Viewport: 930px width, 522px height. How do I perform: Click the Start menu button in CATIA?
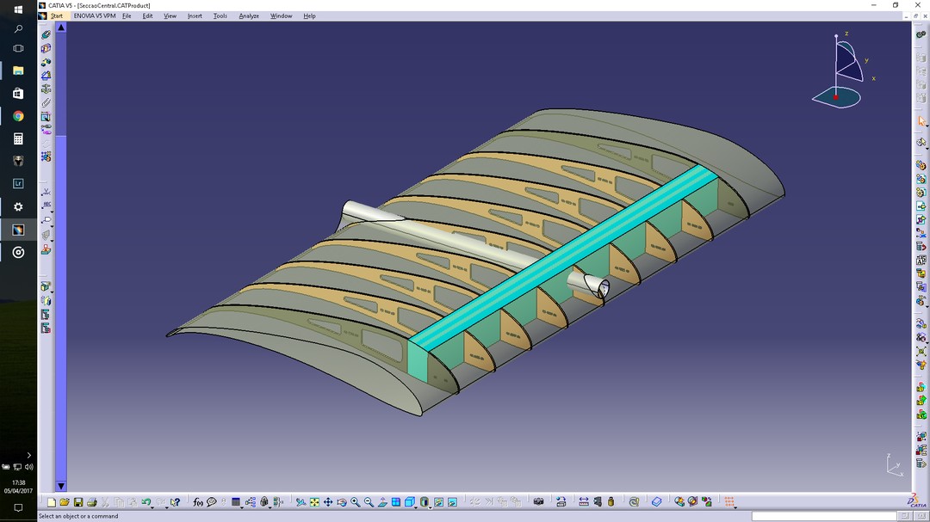pyautogui.click(x=56, y=16)
